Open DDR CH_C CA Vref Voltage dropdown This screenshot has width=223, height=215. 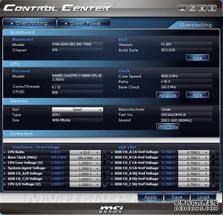[194, 163]
